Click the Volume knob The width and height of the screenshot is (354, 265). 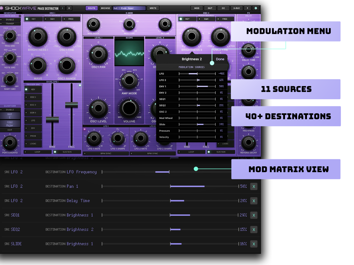pos(129,108)
